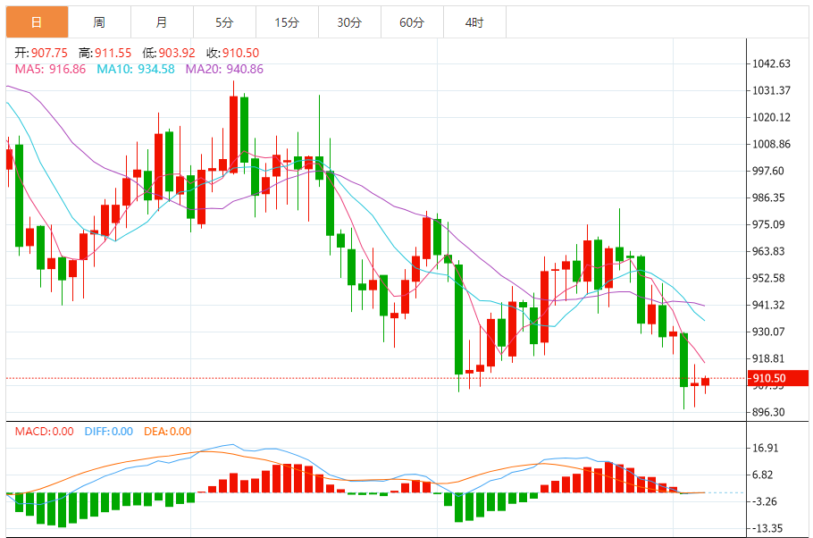813x538 pixels.
Task: Click the 收:910.50 close price value
Action: 233,53
